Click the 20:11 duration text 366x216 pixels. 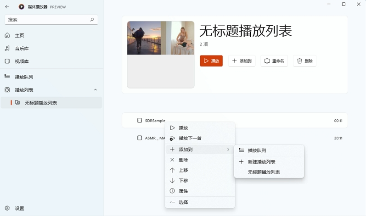point(338,138)
